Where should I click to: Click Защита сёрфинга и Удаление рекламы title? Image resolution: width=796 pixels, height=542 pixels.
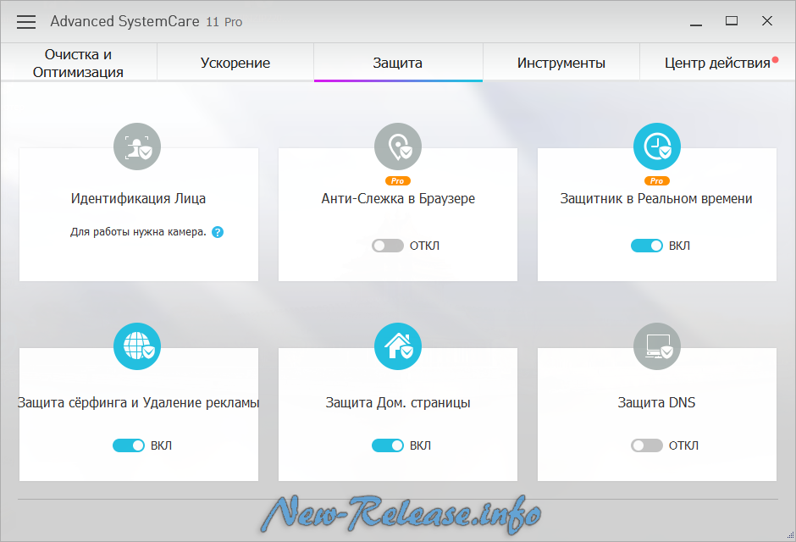coord(138,402)
